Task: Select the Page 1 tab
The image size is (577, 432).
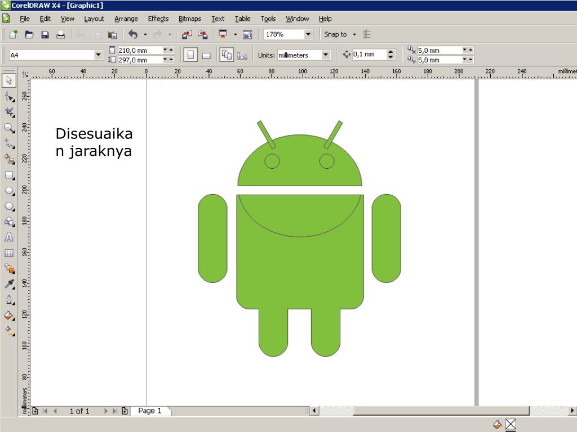Action: coord(150,411)
